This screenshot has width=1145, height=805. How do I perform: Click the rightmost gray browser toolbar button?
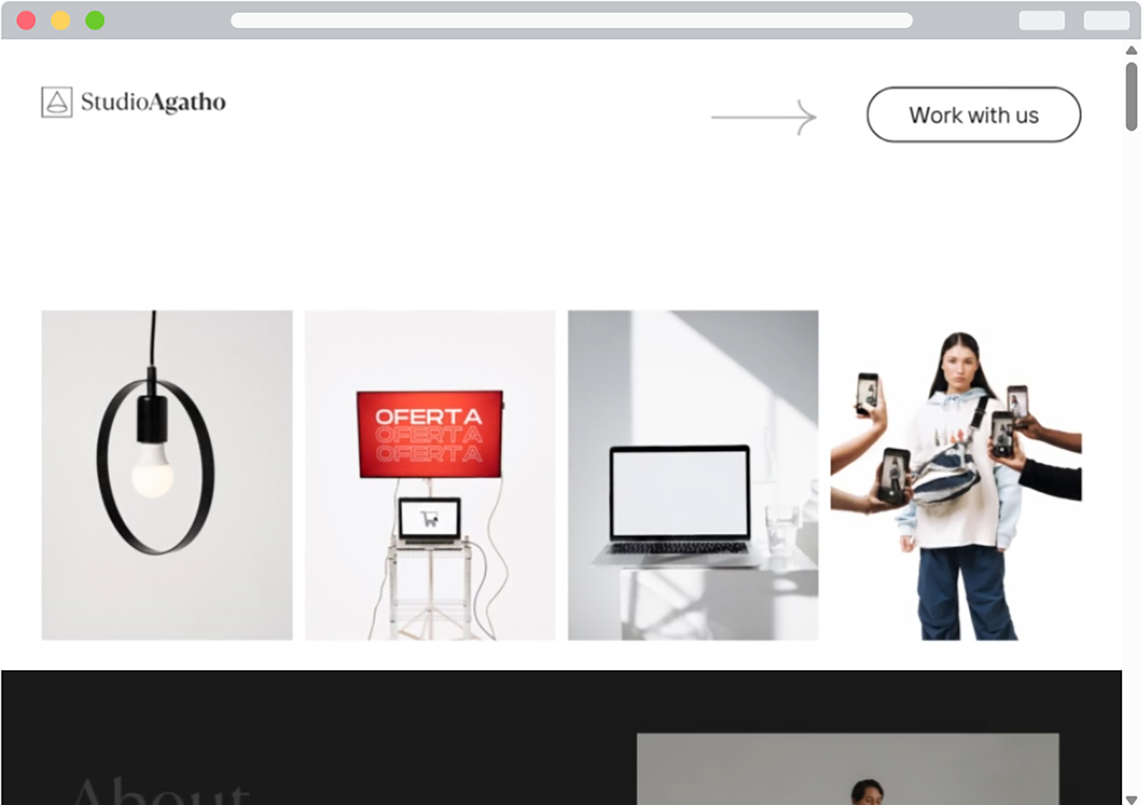click(1107, 21)
